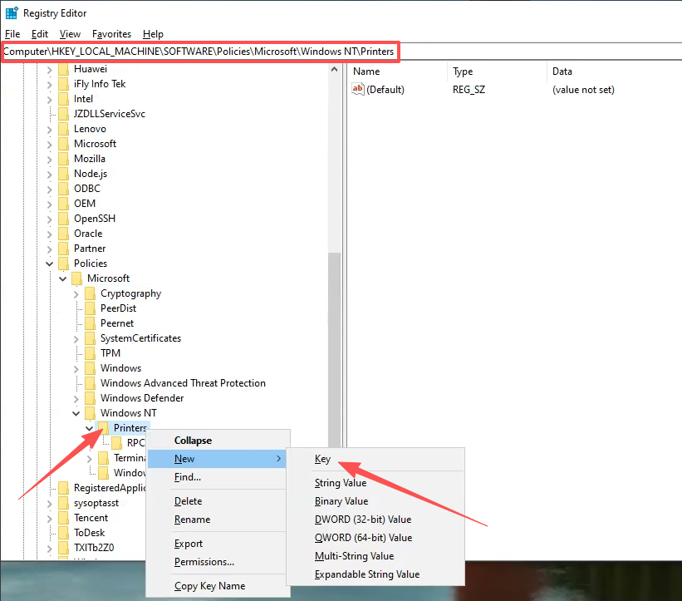This screenshot has width=682, height=601.
Task: Expand the Windows Defender key
Action: pos(76,399)
